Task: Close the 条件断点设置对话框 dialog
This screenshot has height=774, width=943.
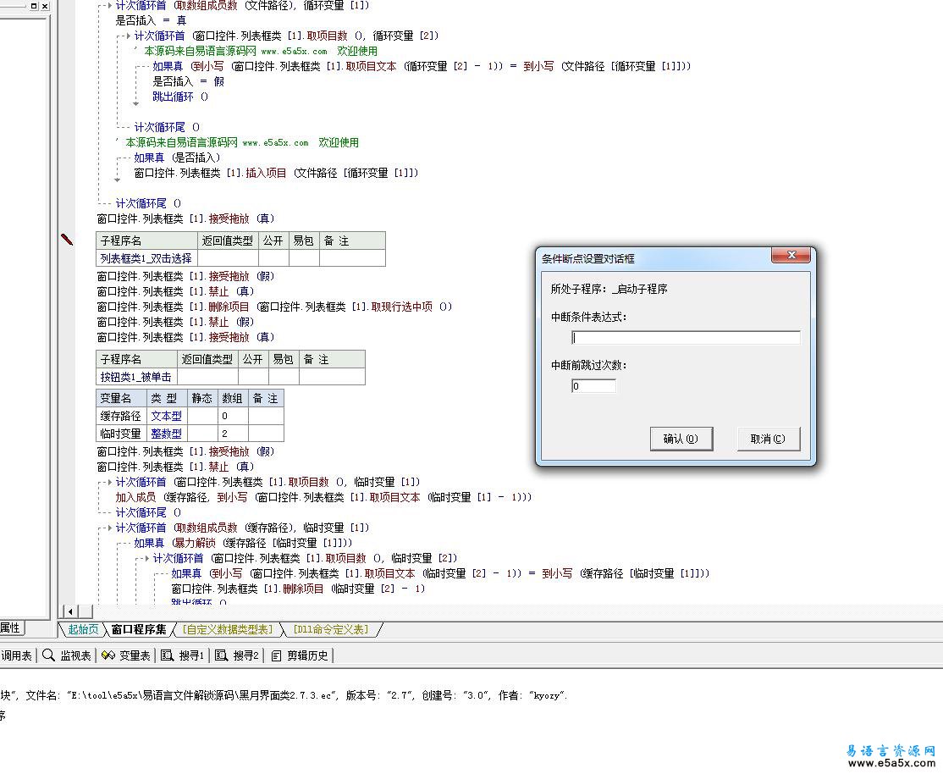Action: (791, 255)
